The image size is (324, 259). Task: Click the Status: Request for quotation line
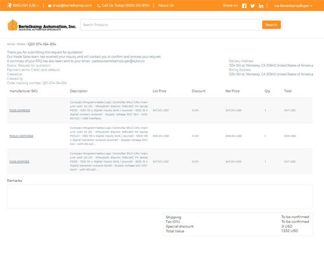click(29, 65)
